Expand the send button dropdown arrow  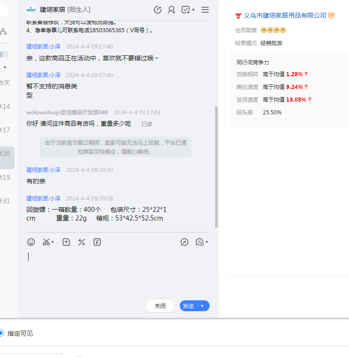202,306
